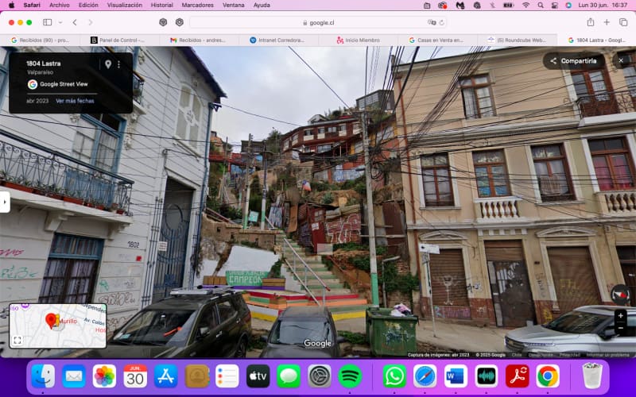Screen dimensions: 636x397
Task: Reload the page with the refresh icon
Action: tap(442, 22)
